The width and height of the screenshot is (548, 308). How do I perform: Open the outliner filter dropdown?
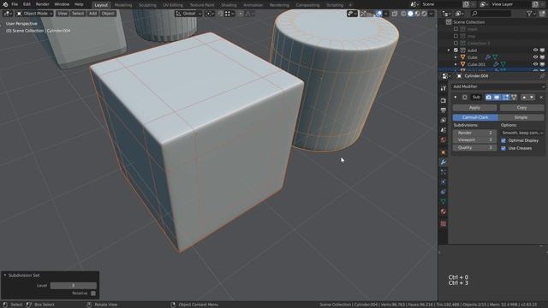[x=531, y=14]
